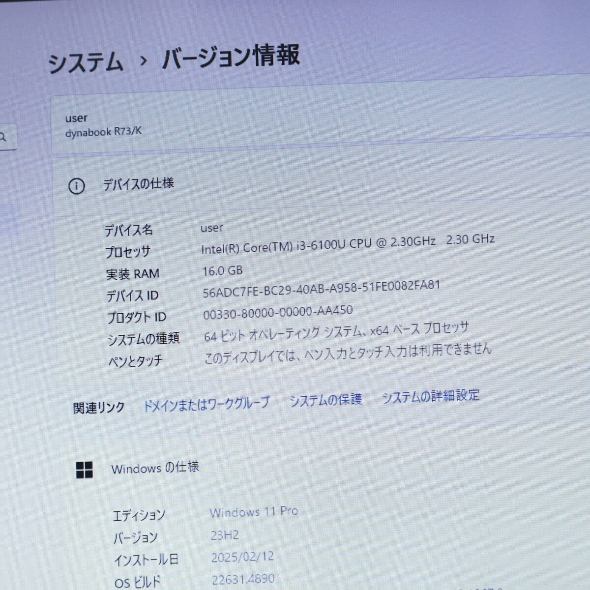
Task: Select OS build value 22631.4890
Action: click(243, 579)
